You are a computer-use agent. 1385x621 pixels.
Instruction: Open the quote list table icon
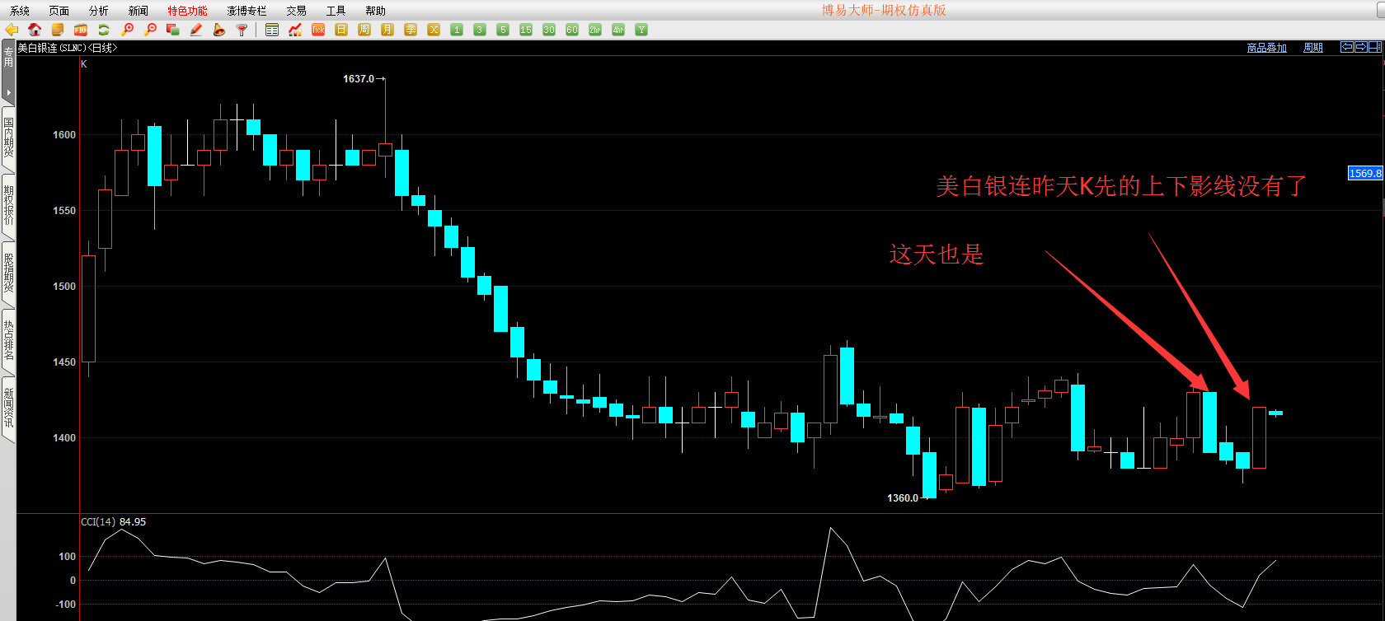coord(272,30)
